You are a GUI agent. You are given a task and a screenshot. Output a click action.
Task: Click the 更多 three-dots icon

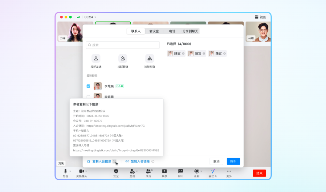point(229,171)
